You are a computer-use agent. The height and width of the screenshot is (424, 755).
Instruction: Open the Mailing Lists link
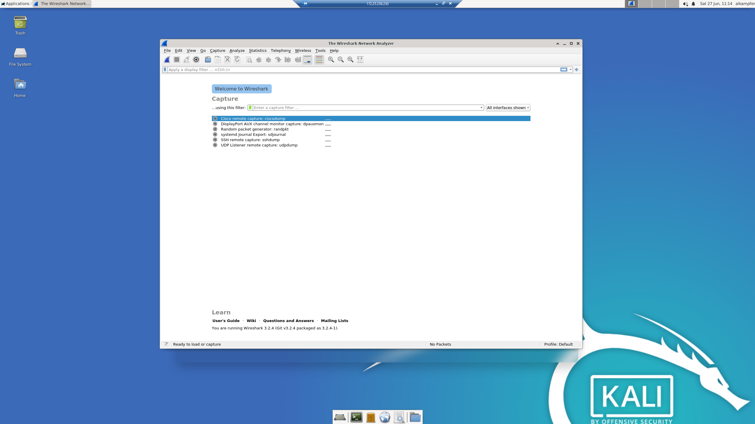click(x=335, y=321)
